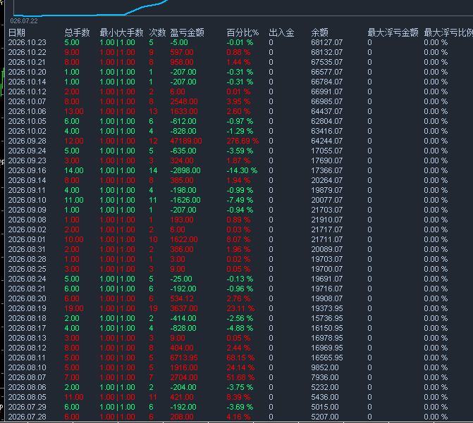This screenshot has height=423, width=473.
Task: Click profit value 2548.00
Action: point(184,101)
